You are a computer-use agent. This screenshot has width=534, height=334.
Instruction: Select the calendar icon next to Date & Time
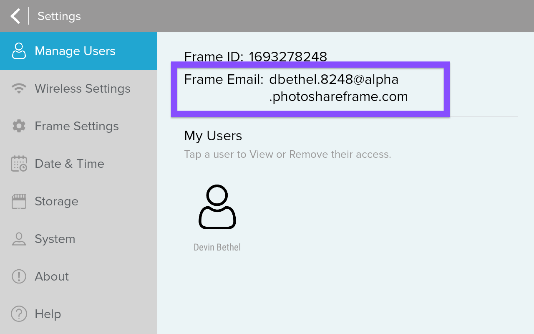coord(19,164)
